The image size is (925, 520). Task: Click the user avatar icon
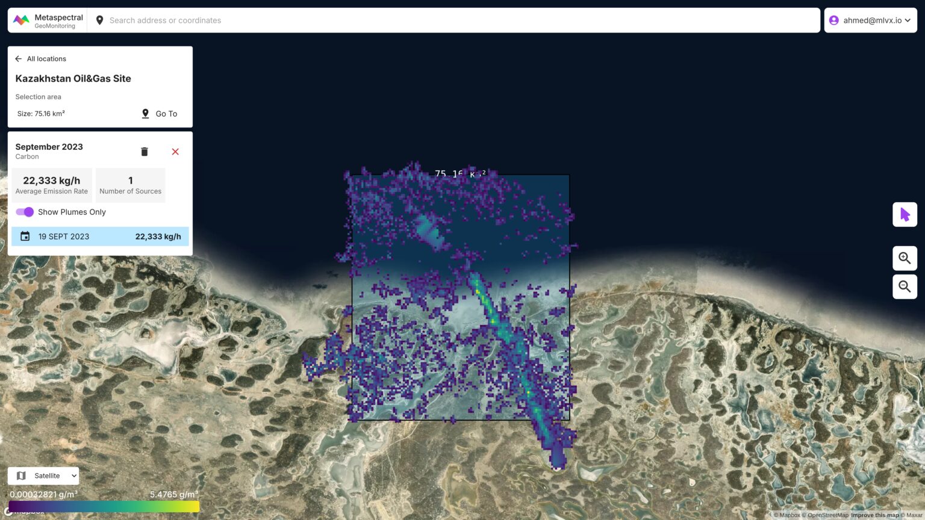833,20
